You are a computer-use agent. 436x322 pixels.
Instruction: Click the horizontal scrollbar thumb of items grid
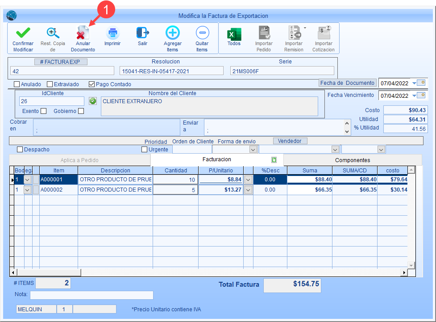coord(49,272)
